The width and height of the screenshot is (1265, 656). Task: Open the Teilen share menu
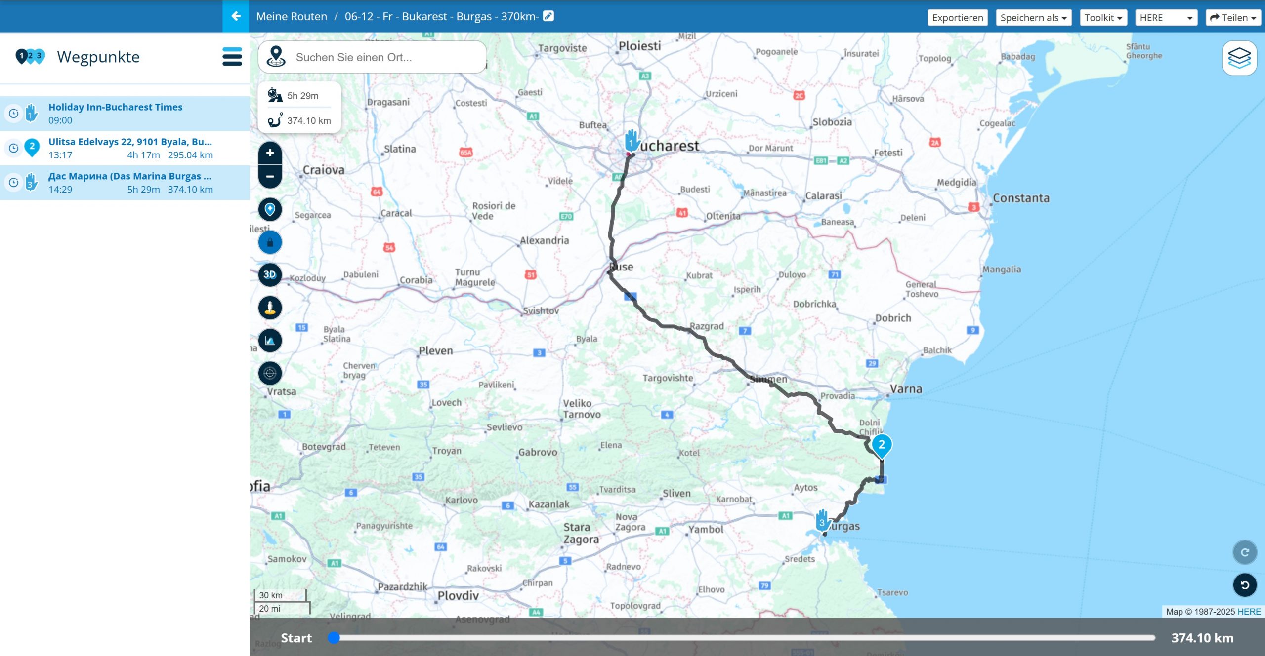coord(1232,18)
